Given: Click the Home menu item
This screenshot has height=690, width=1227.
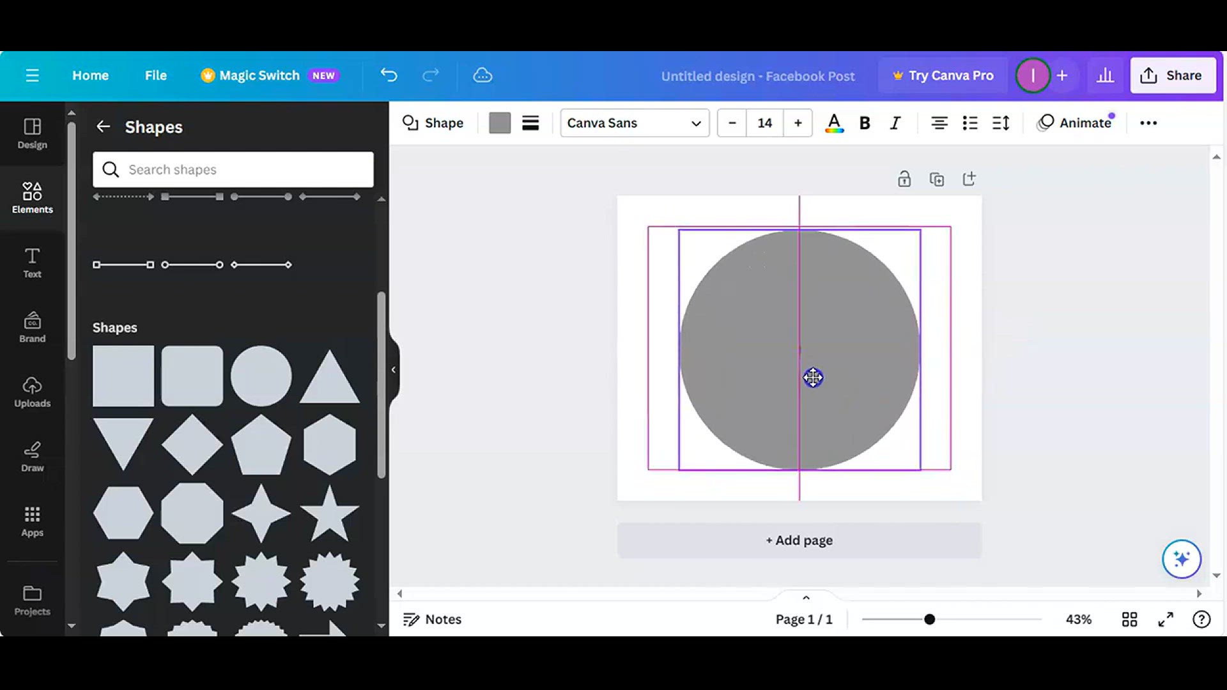Looking at the screenshot, I should point(90,75).
